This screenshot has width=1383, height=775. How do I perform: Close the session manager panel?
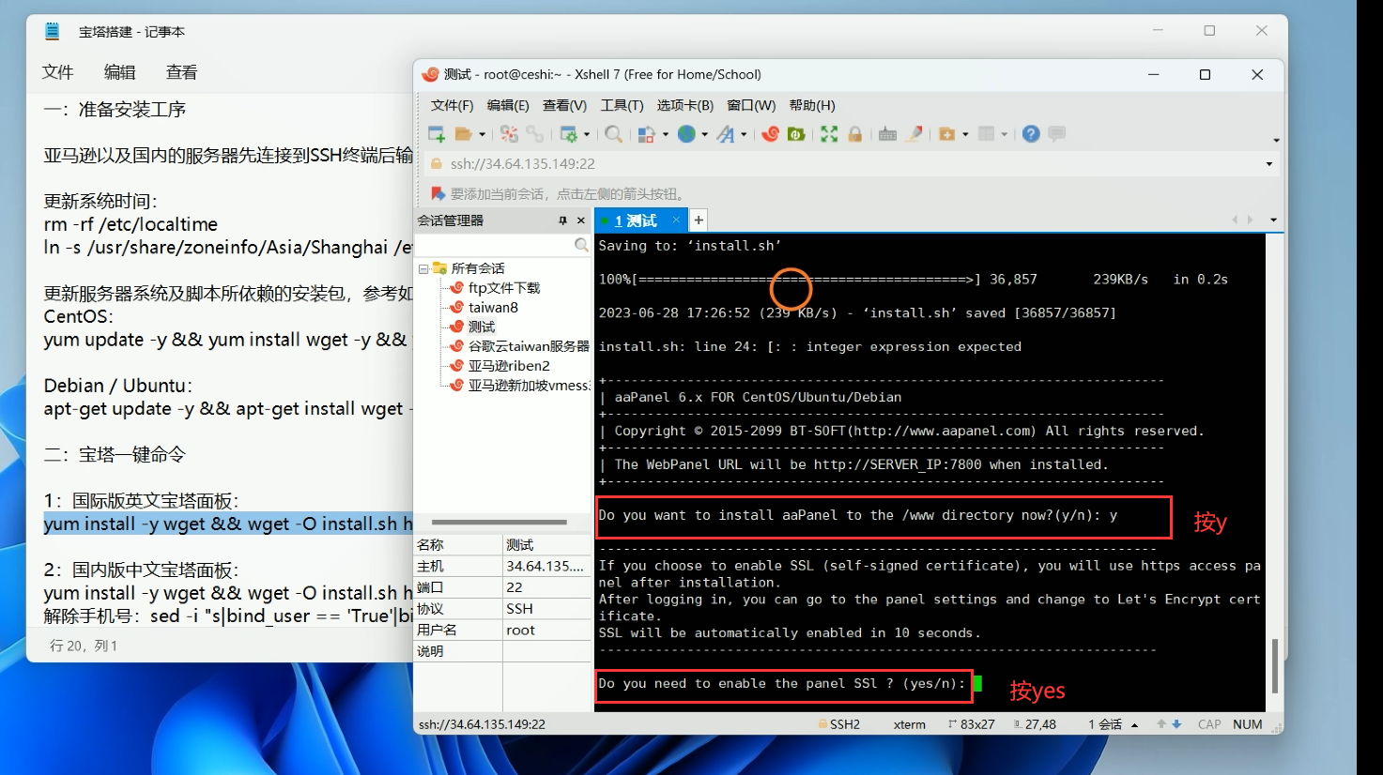coord(580,220)
